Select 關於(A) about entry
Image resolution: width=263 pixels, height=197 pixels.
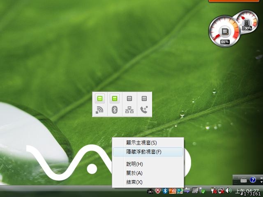pyautogui.click(x=148, y=173)
